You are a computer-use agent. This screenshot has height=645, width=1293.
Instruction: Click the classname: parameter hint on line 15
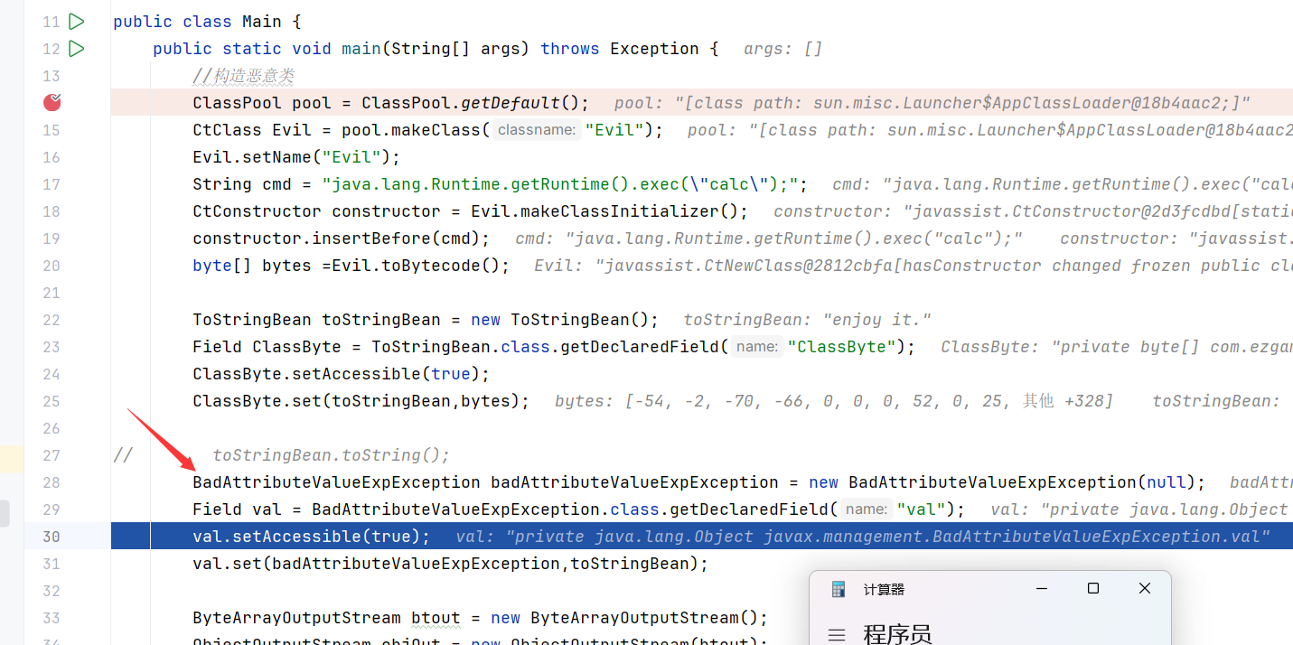(537, 130)
